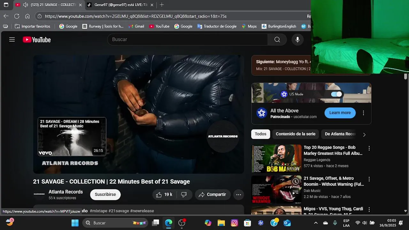
Task: Add Without Warning to queue icon
Action: point(296,192)
